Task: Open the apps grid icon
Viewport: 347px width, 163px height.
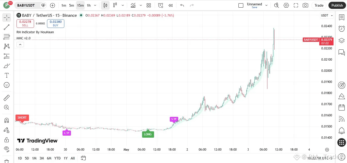Action: (x=341, y=142)
